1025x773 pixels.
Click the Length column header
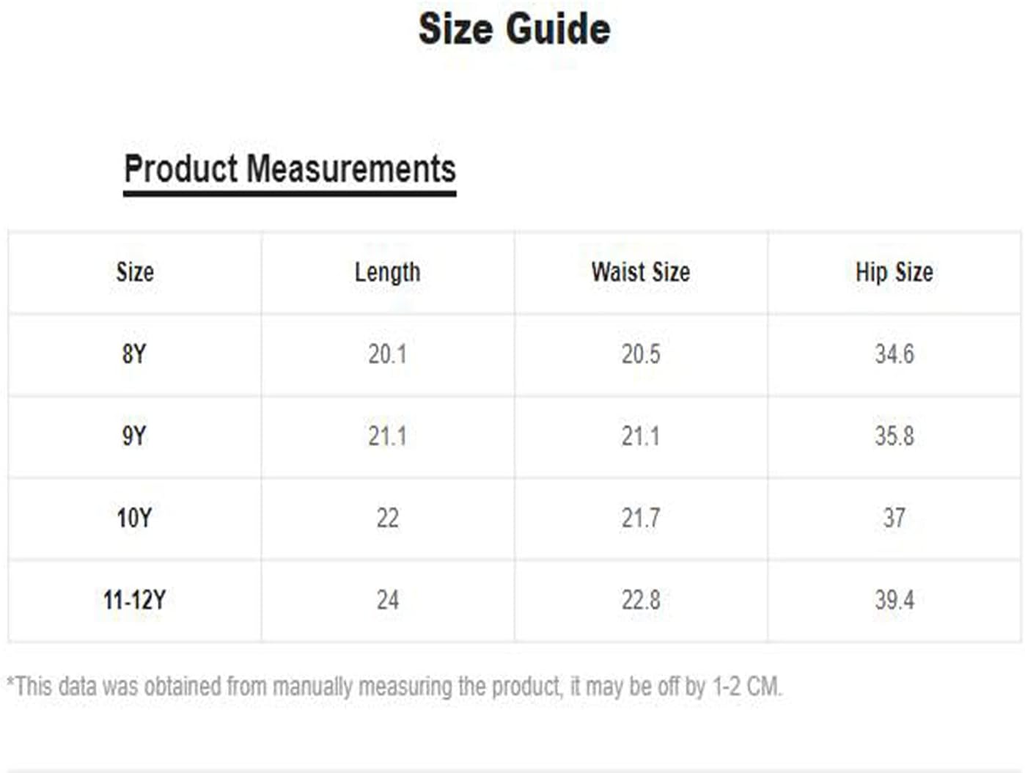[388, 273]
